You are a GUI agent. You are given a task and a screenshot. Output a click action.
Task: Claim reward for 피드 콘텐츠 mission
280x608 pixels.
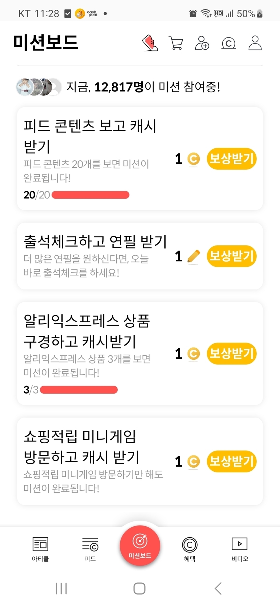point(231,159)
